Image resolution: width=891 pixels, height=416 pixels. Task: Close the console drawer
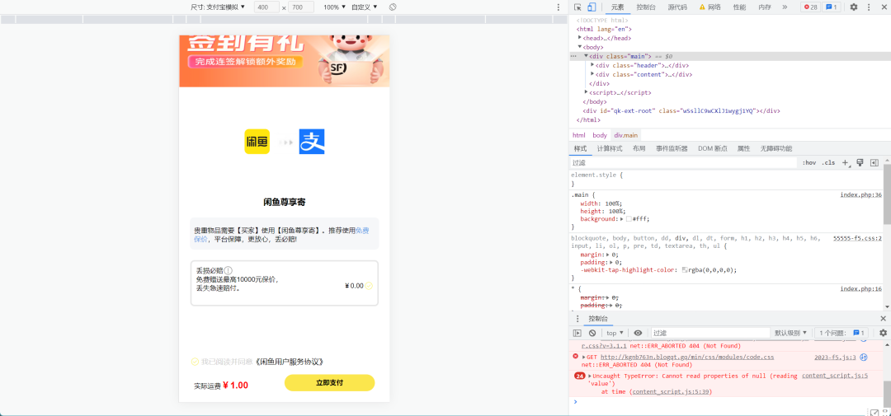coord(883,319)
